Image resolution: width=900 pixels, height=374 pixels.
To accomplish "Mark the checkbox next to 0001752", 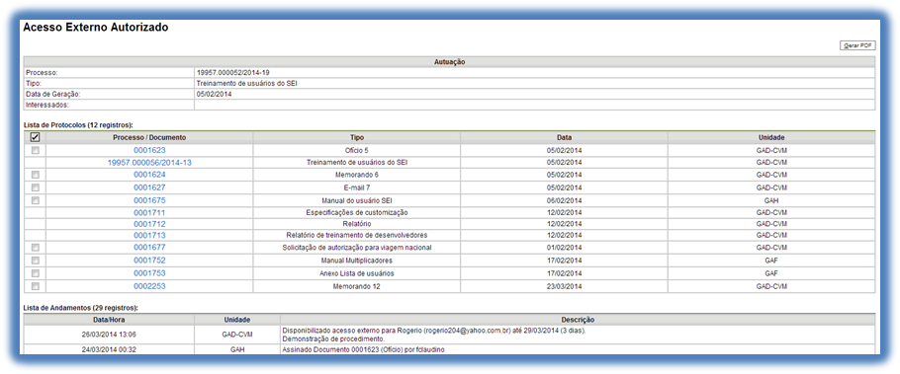I will [x=35, y=261].
